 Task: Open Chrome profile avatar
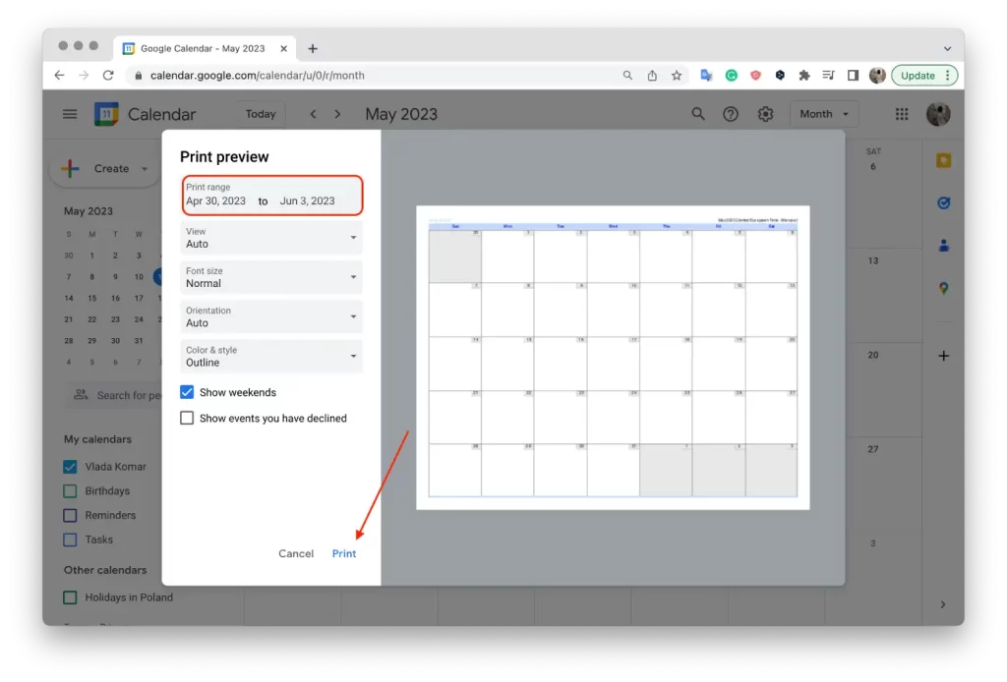[877, 75]
